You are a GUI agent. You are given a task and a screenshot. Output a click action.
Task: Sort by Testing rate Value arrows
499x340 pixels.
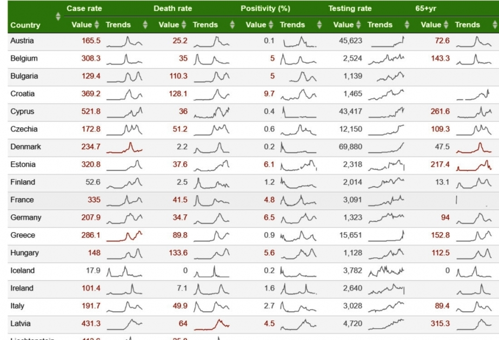[x=358, y=25]
